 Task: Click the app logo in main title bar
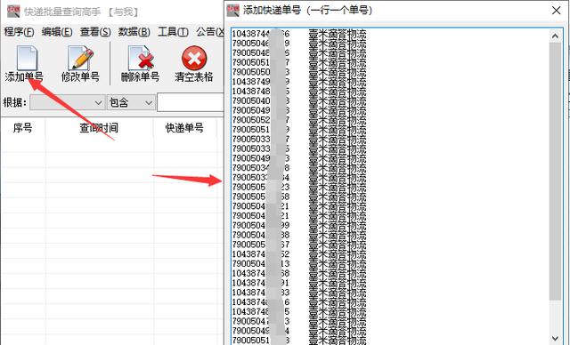coord(13,12)
